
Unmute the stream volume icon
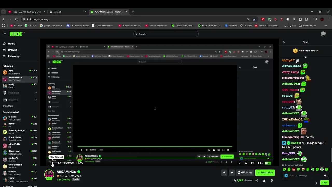pyautogui.click(x=59, y=163)
